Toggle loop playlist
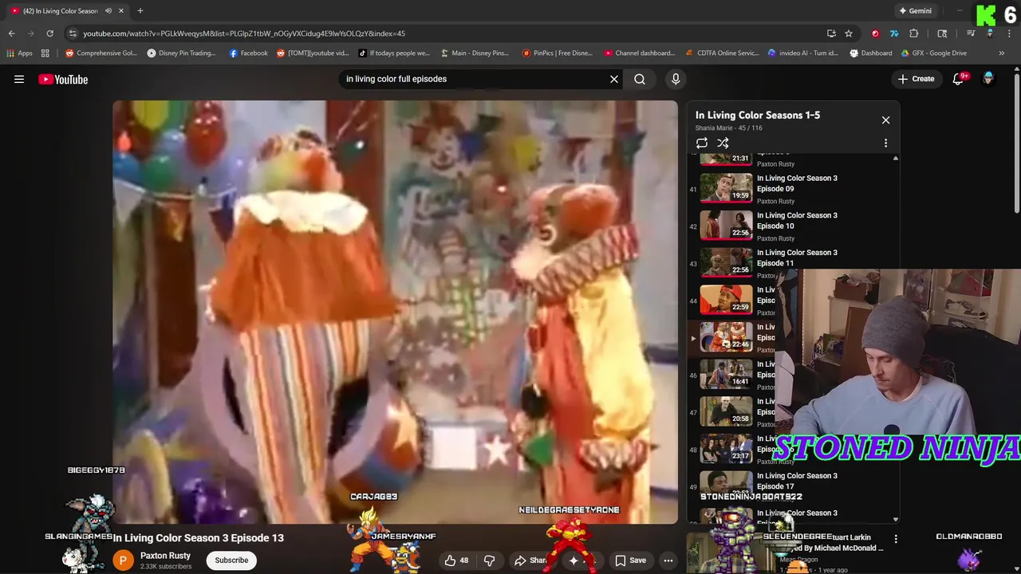Screen dimensions: 1021x574 pyautogui.click(x=702, y=143)
